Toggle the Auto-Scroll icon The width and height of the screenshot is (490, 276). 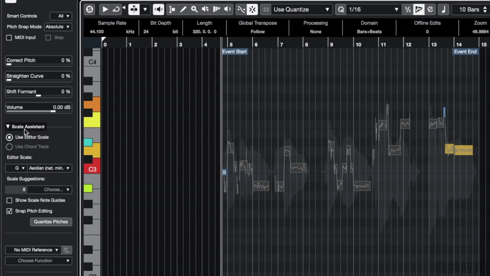pyautogui.click(x=252, y=10)
